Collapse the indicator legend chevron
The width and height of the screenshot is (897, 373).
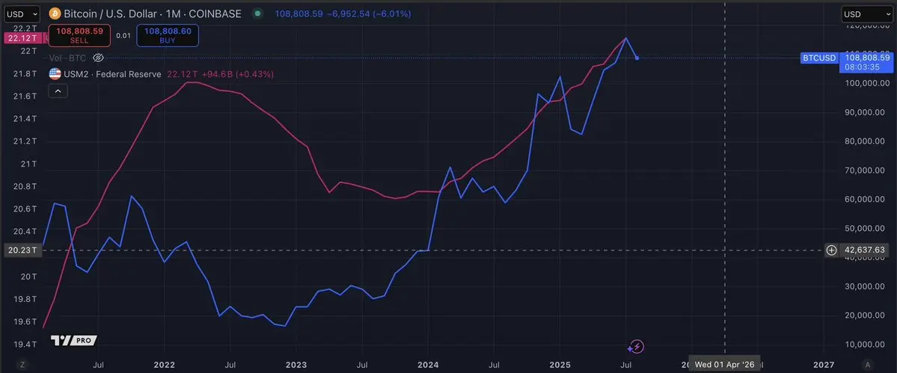[58, 90]
